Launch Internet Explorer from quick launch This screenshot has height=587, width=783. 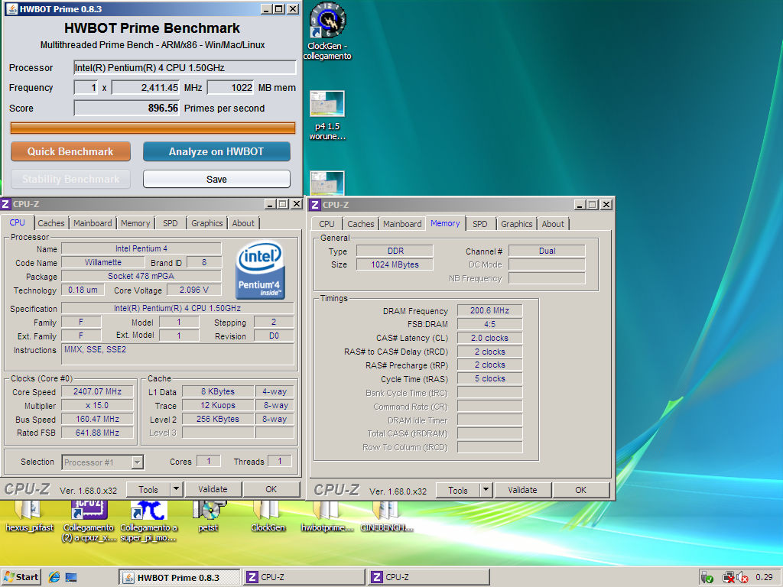coord(54,578)
